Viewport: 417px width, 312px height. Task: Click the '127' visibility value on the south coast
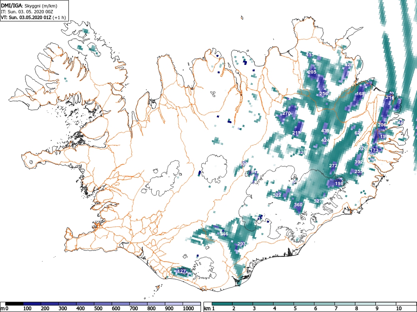(182, 271)
